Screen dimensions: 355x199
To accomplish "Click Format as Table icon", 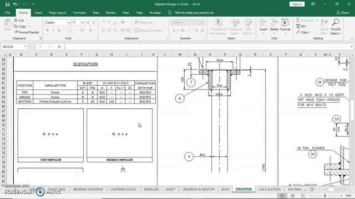I will click(x=235, y=23).
